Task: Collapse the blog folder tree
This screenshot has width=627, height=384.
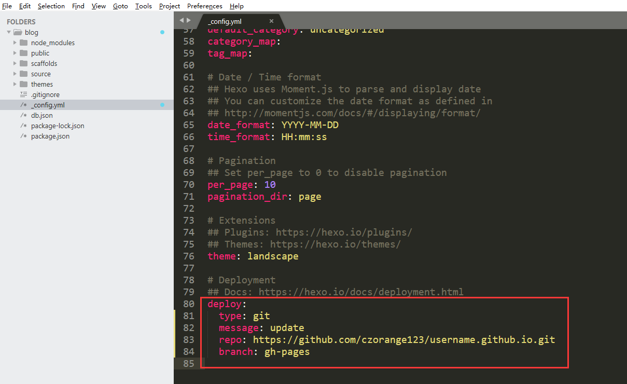Action: (x=9, y=32)
